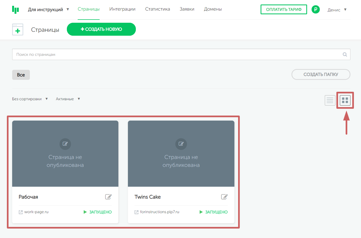Go to the Статистика tab

pyautogui.click(x=158, y=9)
